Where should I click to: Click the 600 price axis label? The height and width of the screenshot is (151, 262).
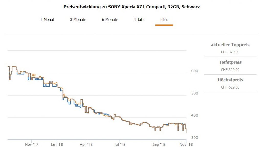[194, 71]
